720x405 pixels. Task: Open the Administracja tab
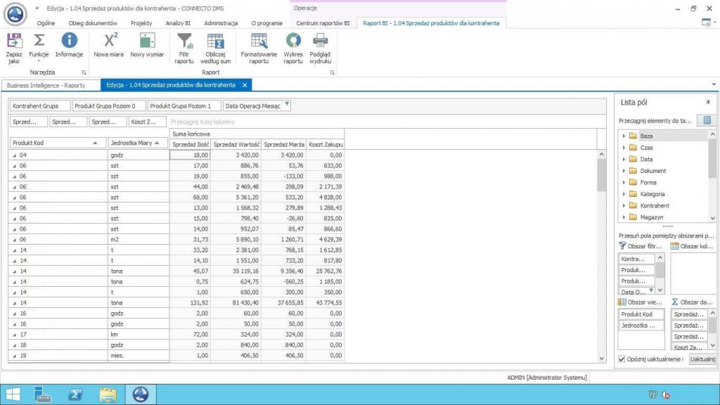coord(221,23)
